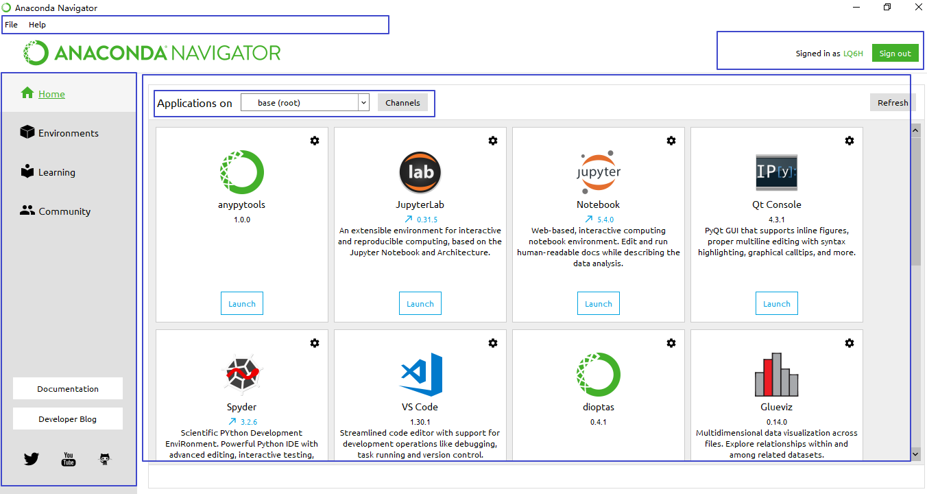This screenshot has width=927, height=494.
Task: Click the dioptas version 0.4.1 text
Action: point(599,422)
